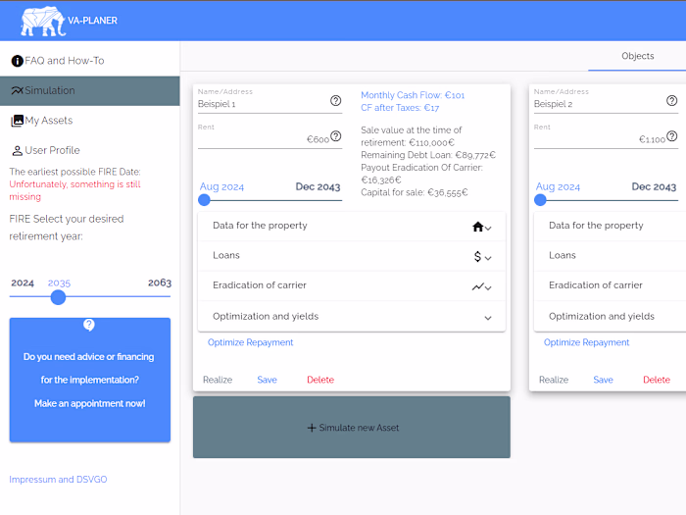
Task: Delete the Beispiel 1 asset
Action: tap(320, 380)
